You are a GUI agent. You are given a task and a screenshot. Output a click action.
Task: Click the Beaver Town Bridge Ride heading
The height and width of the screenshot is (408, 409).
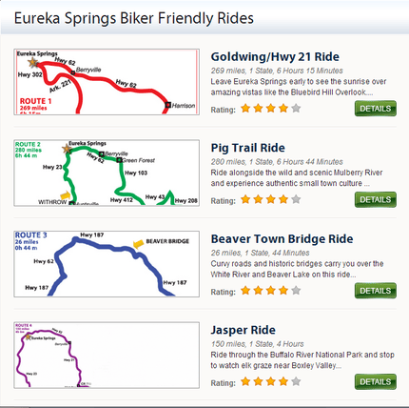(x=282, y=239)
